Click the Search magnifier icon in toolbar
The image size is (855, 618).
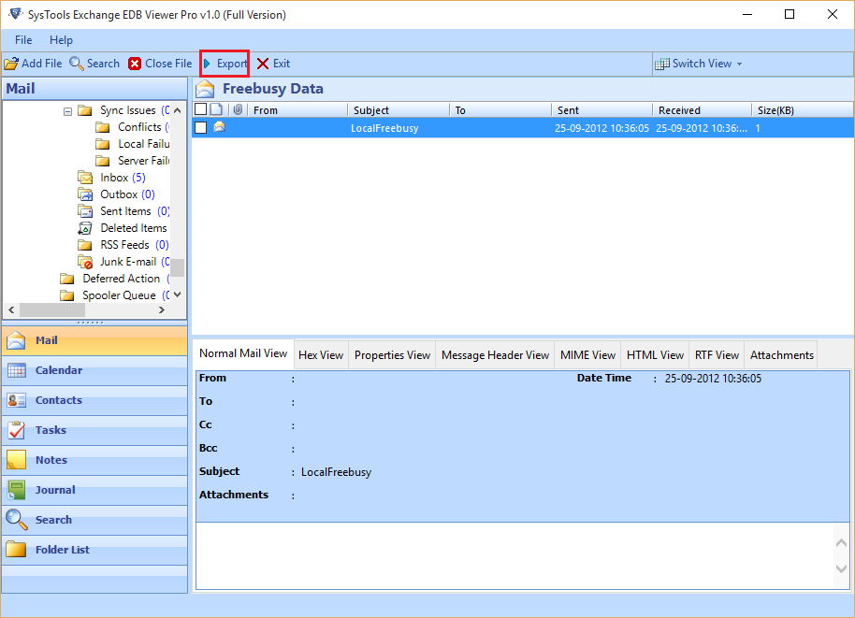(x=77, y=64)
